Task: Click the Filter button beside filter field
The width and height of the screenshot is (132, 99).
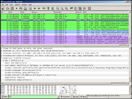Action: tap(5, 97)
